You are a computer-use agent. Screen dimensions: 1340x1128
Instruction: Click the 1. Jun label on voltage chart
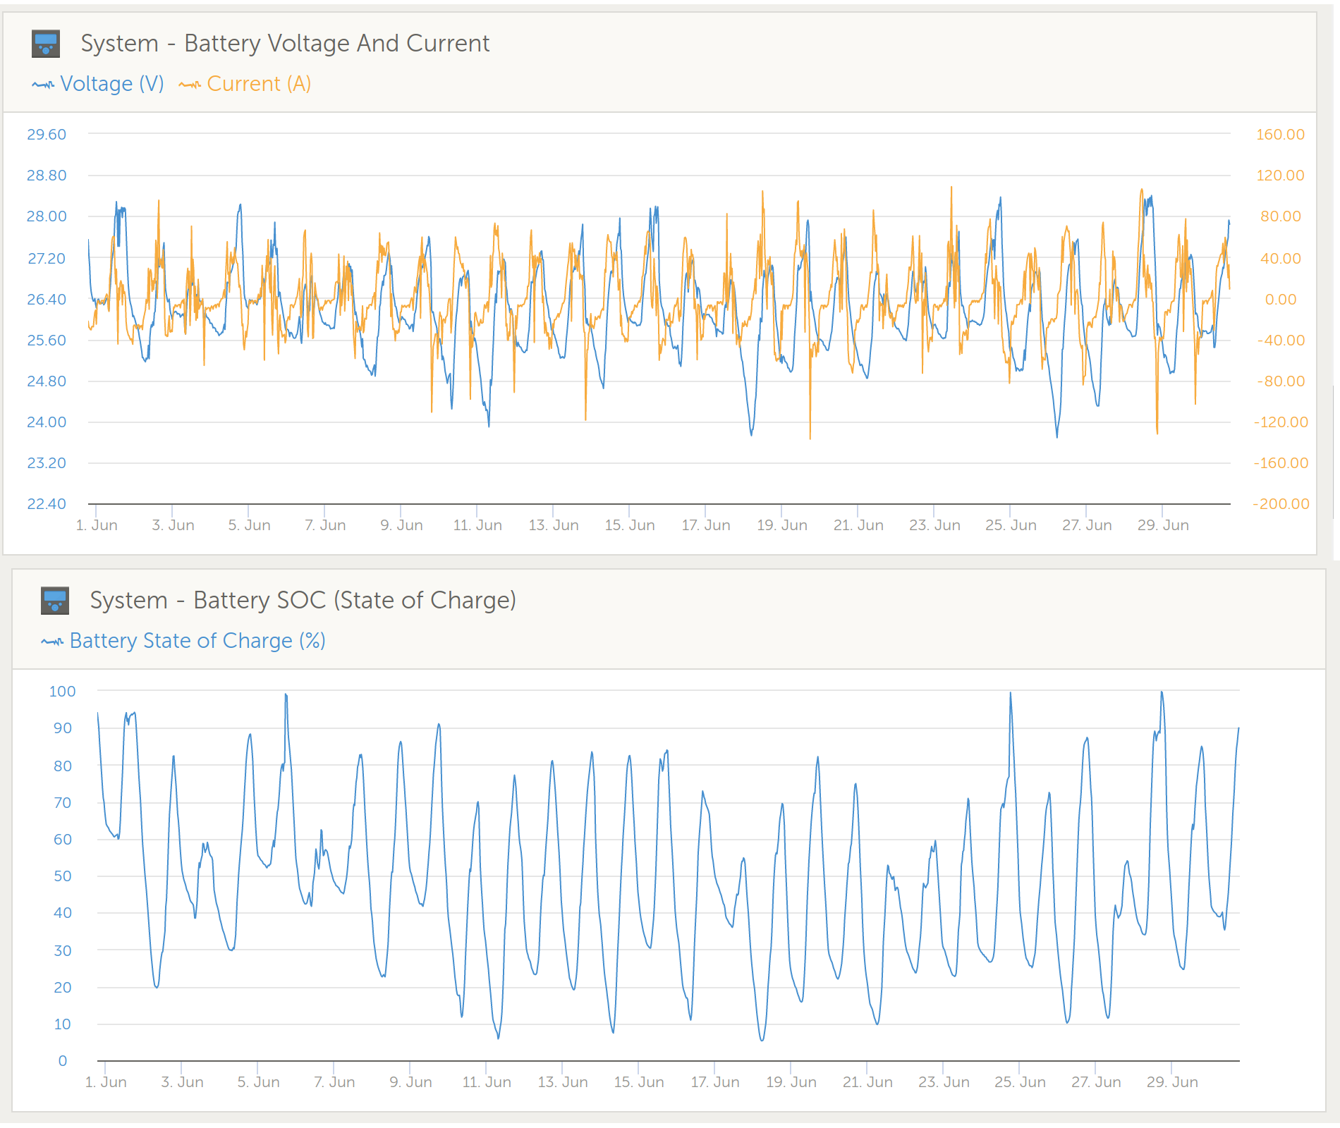coord(97,525)
